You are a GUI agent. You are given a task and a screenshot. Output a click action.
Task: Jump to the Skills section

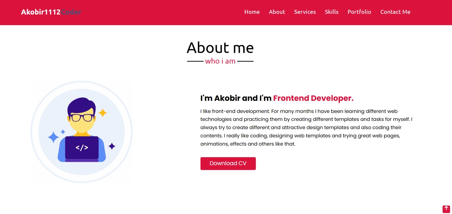[331, 12]
